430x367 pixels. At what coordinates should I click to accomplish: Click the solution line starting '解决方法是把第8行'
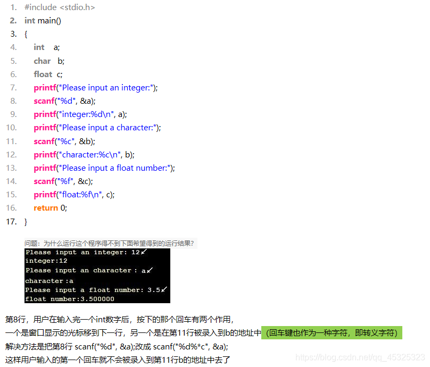coord(117,347)
